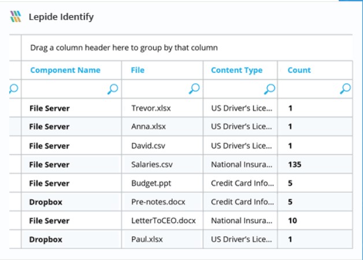
Task: Sort by Component Name column header
Action: click(65, 70)
